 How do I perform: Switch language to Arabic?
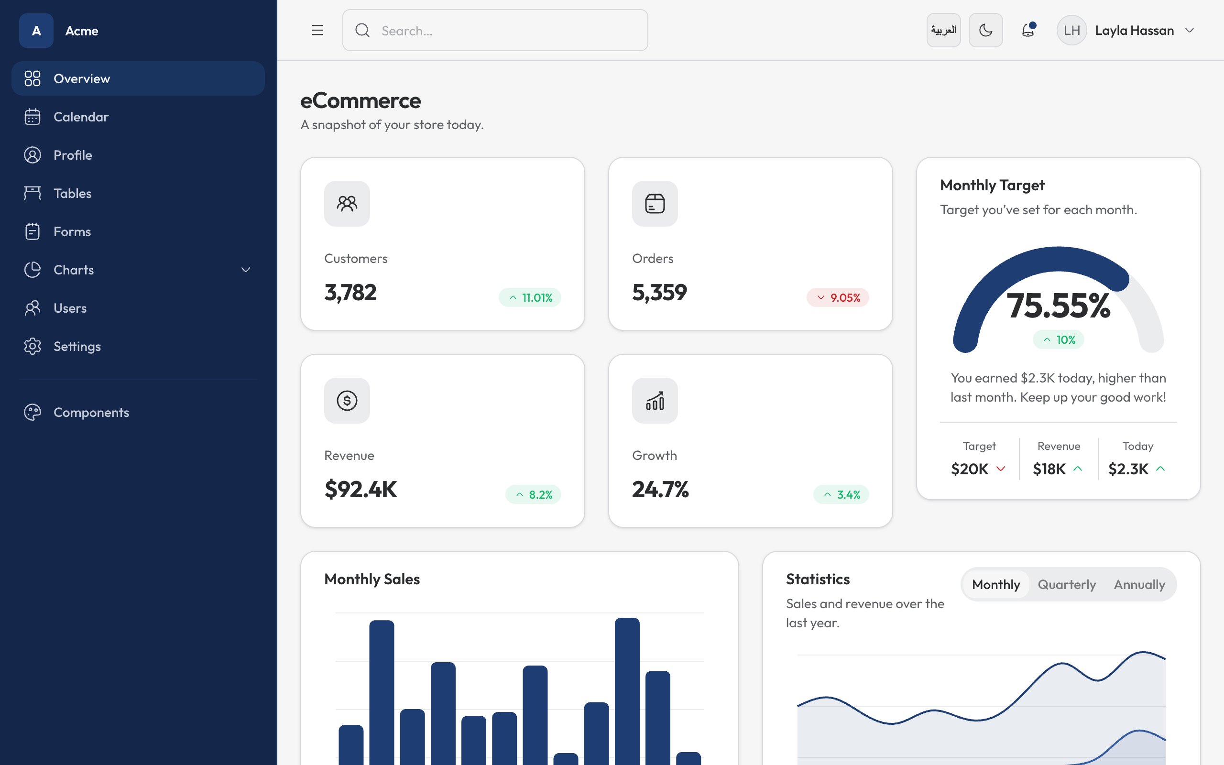[944, 30]
